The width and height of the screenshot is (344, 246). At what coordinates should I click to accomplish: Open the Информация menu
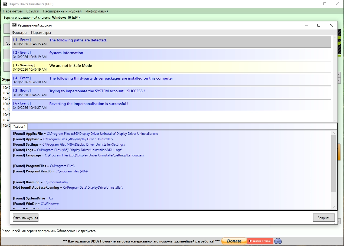(97, 11)
